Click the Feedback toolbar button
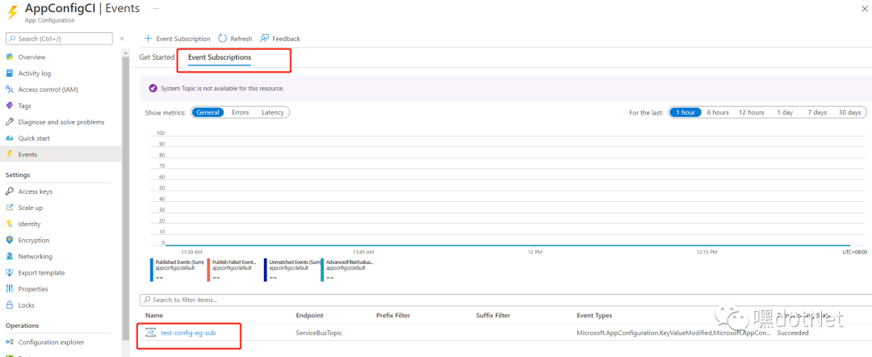872x357 pixels. (280, 39)
